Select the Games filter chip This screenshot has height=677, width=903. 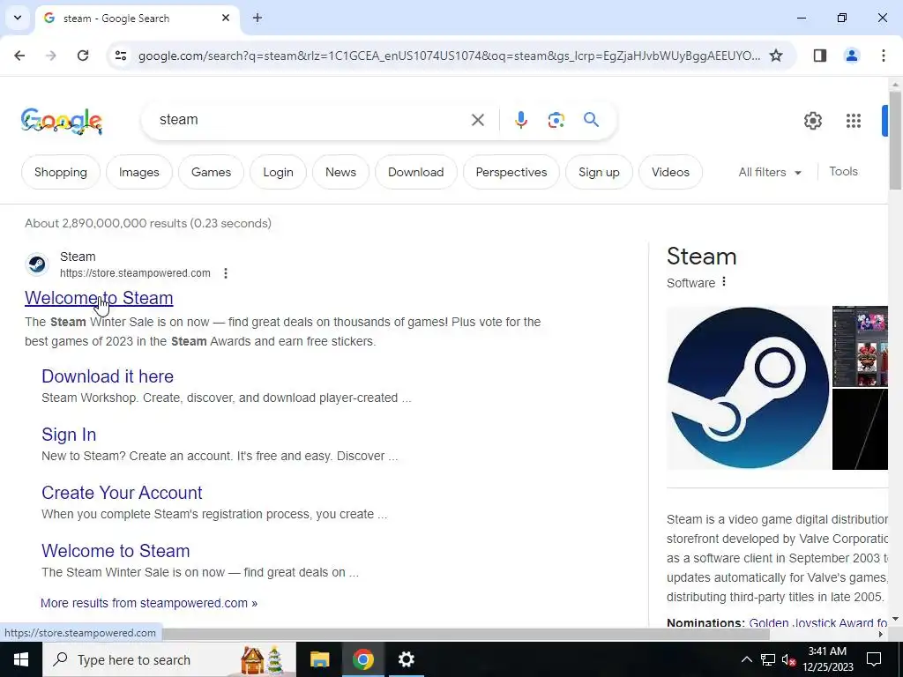coord(211,172)
